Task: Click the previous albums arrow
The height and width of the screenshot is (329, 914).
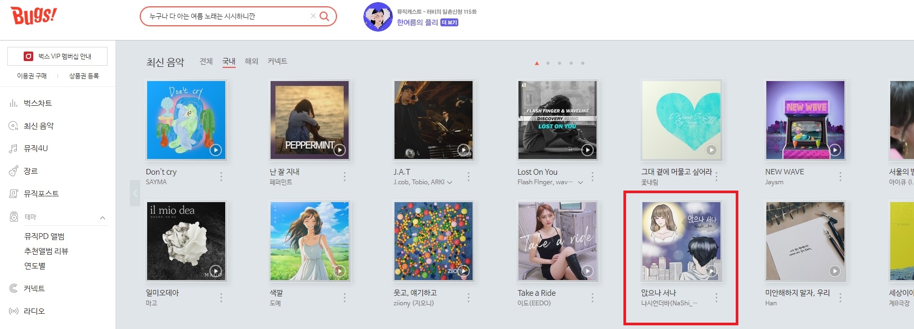Action: (135, 193)
